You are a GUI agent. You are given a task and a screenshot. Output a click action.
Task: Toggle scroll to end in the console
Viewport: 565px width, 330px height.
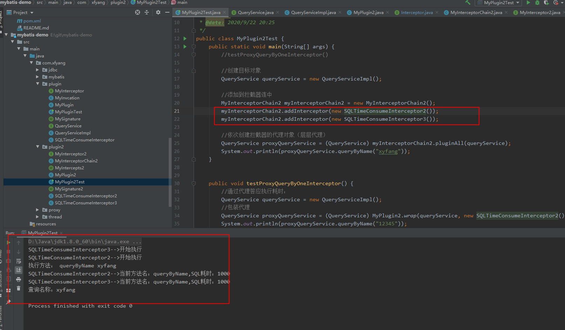(19, 270)
